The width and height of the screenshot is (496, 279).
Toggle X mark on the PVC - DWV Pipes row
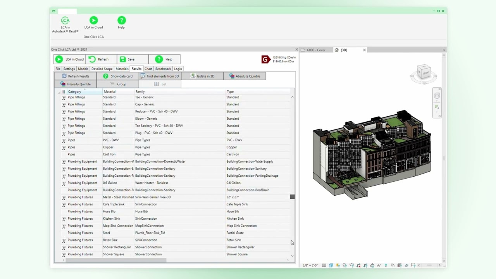pyautogui.click(x=64, y=140)
